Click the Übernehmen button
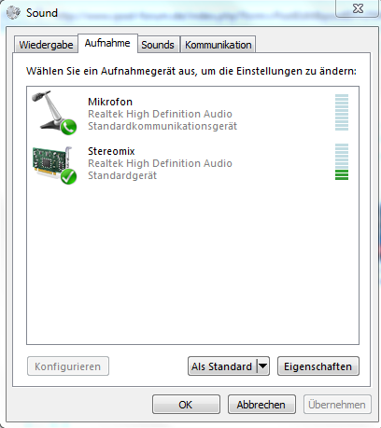 337,405
